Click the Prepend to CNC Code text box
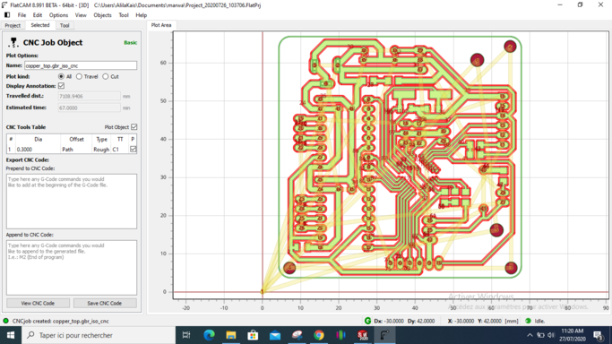 72,202
